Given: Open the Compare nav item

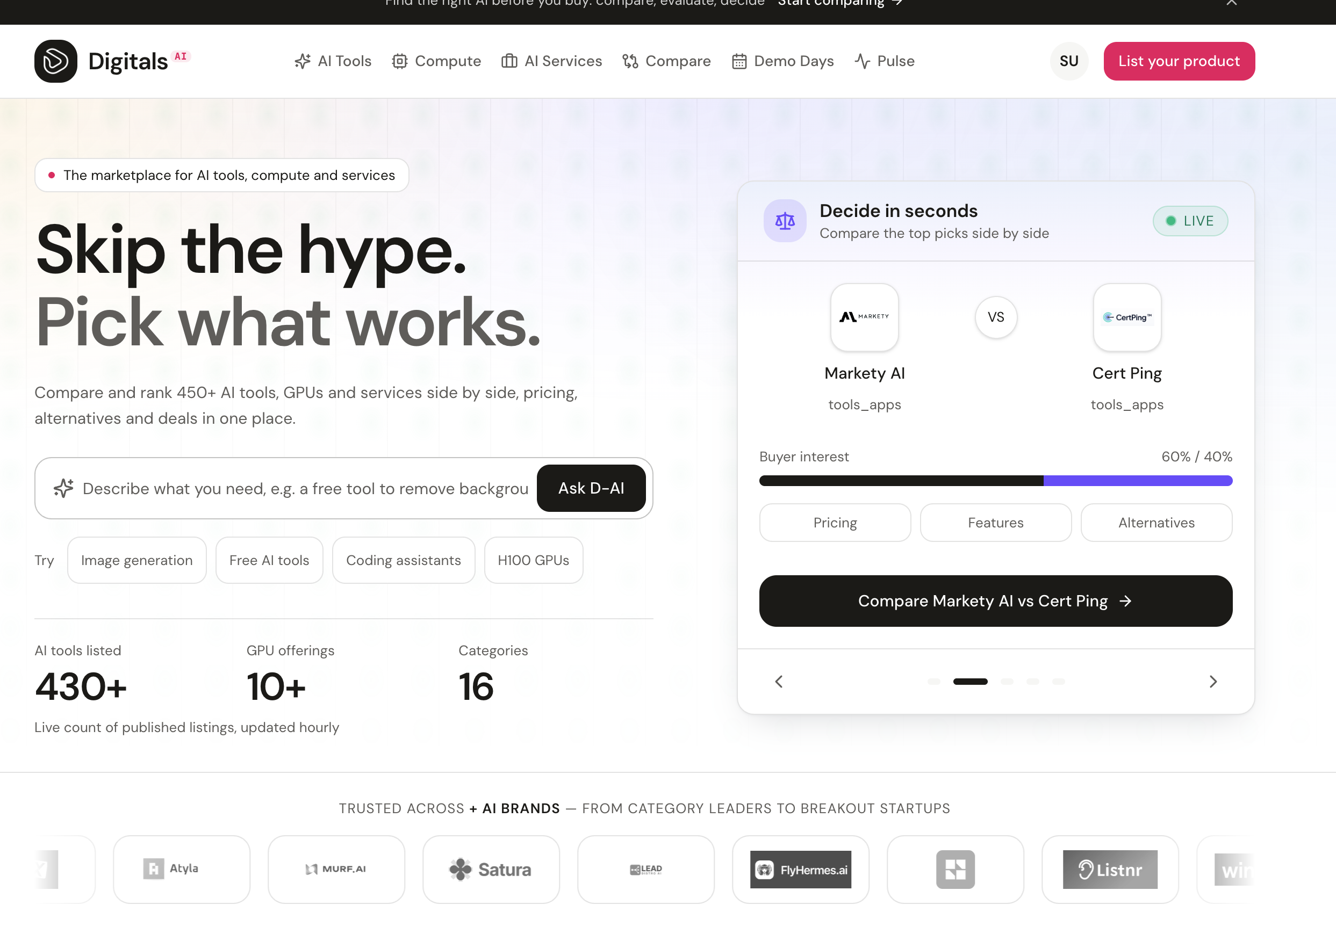Looking at the screenshot, I should tap(667, 61).
